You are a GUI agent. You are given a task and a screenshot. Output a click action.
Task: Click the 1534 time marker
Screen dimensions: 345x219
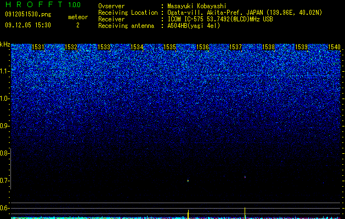click(x=137, y=47)
